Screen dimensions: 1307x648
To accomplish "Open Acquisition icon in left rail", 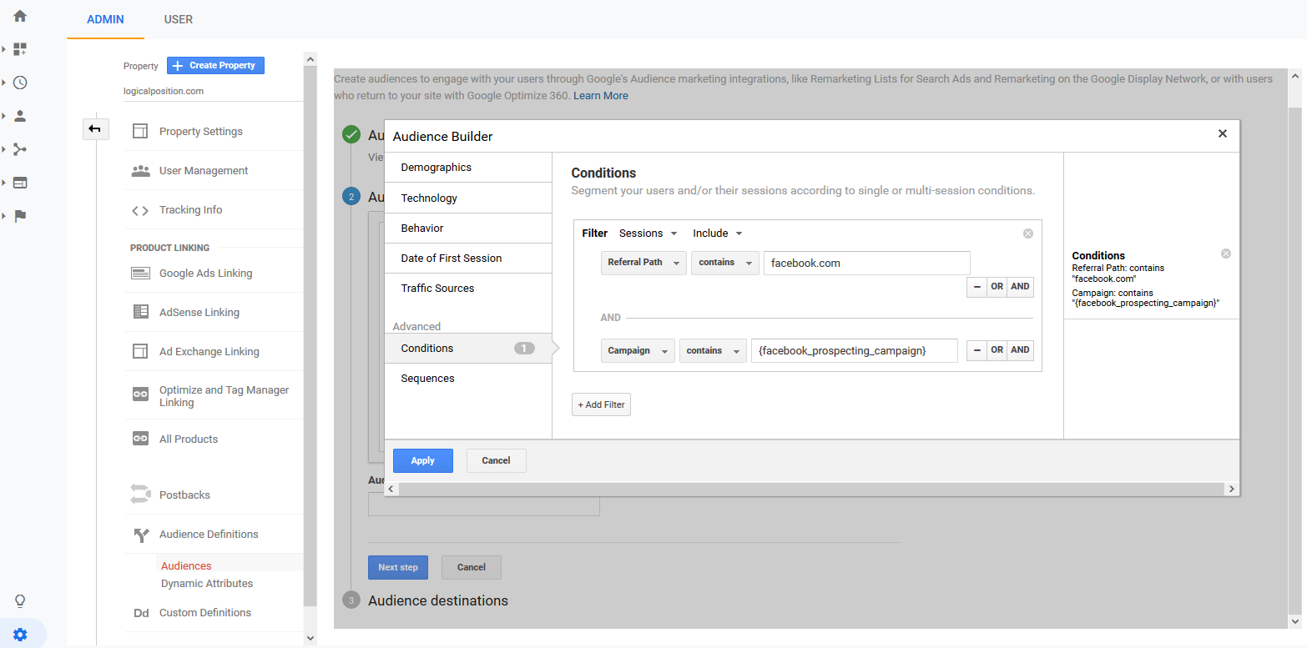I will click(x=20, y=149).
